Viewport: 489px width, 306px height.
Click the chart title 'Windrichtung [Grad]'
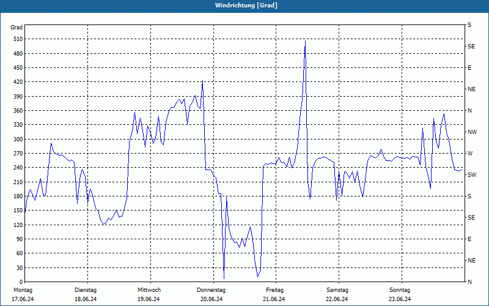[246, 6]
